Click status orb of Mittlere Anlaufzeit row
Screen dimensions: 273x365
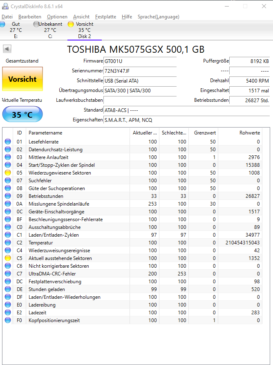pos(8,157)
